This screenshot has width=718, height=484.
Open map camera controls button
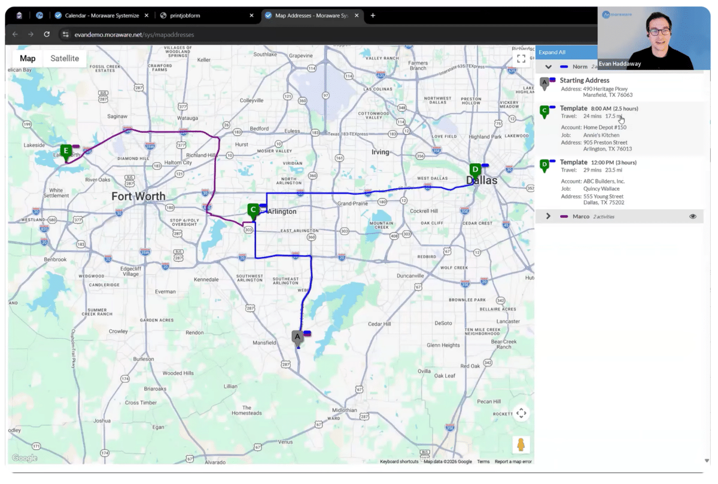521,413
